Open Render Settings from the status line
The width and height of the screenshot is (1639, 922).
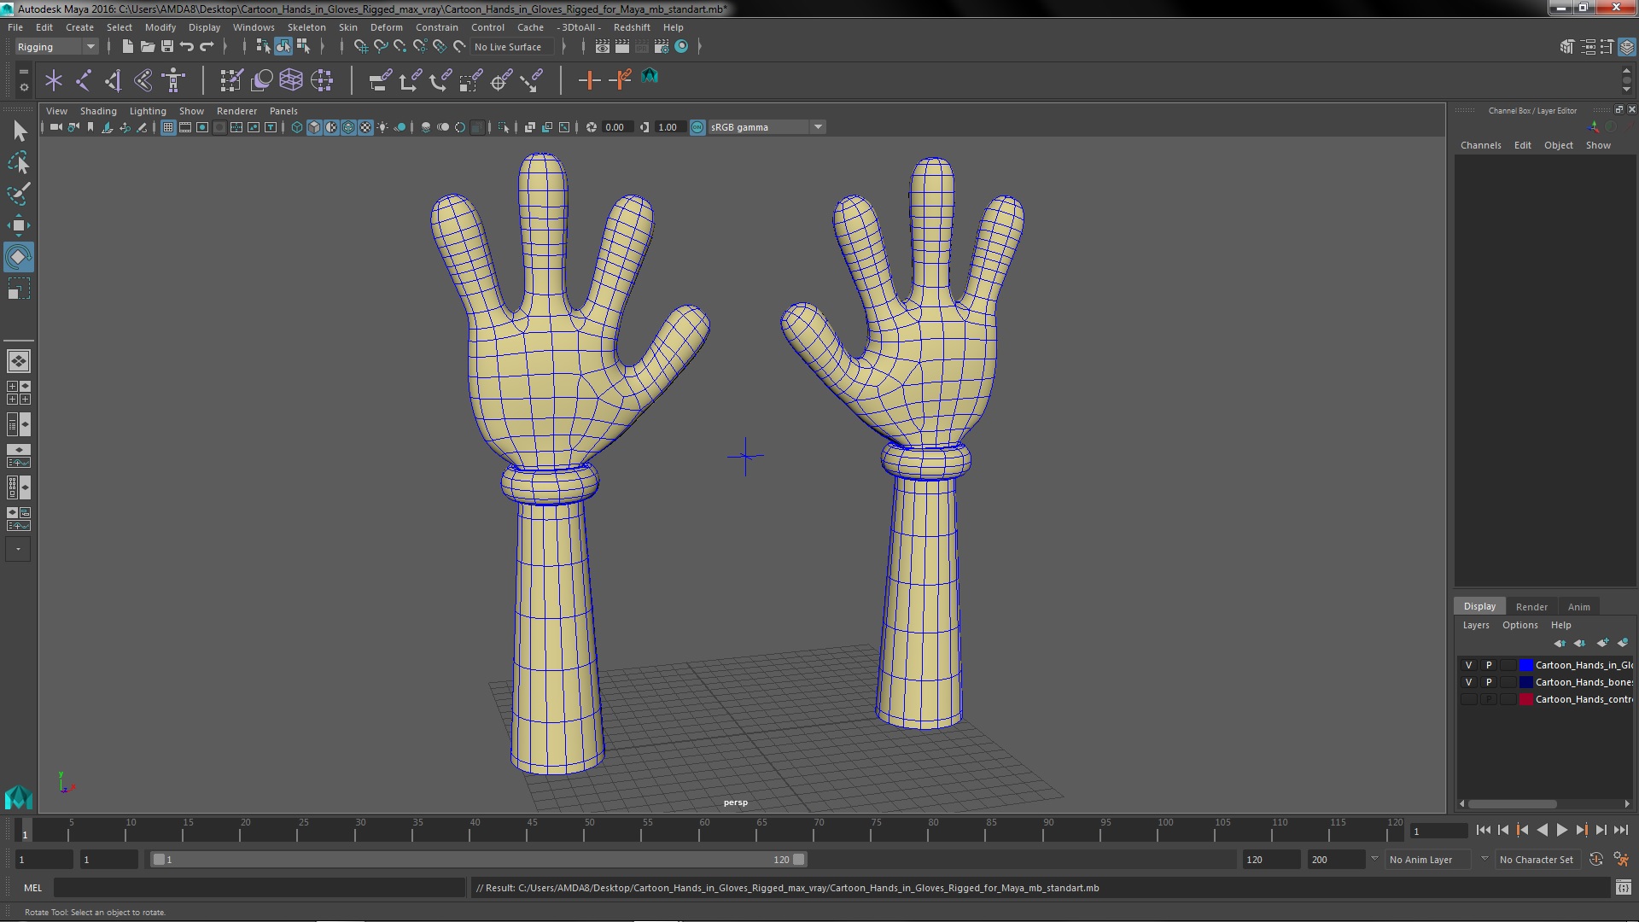(x=662, y=47)
